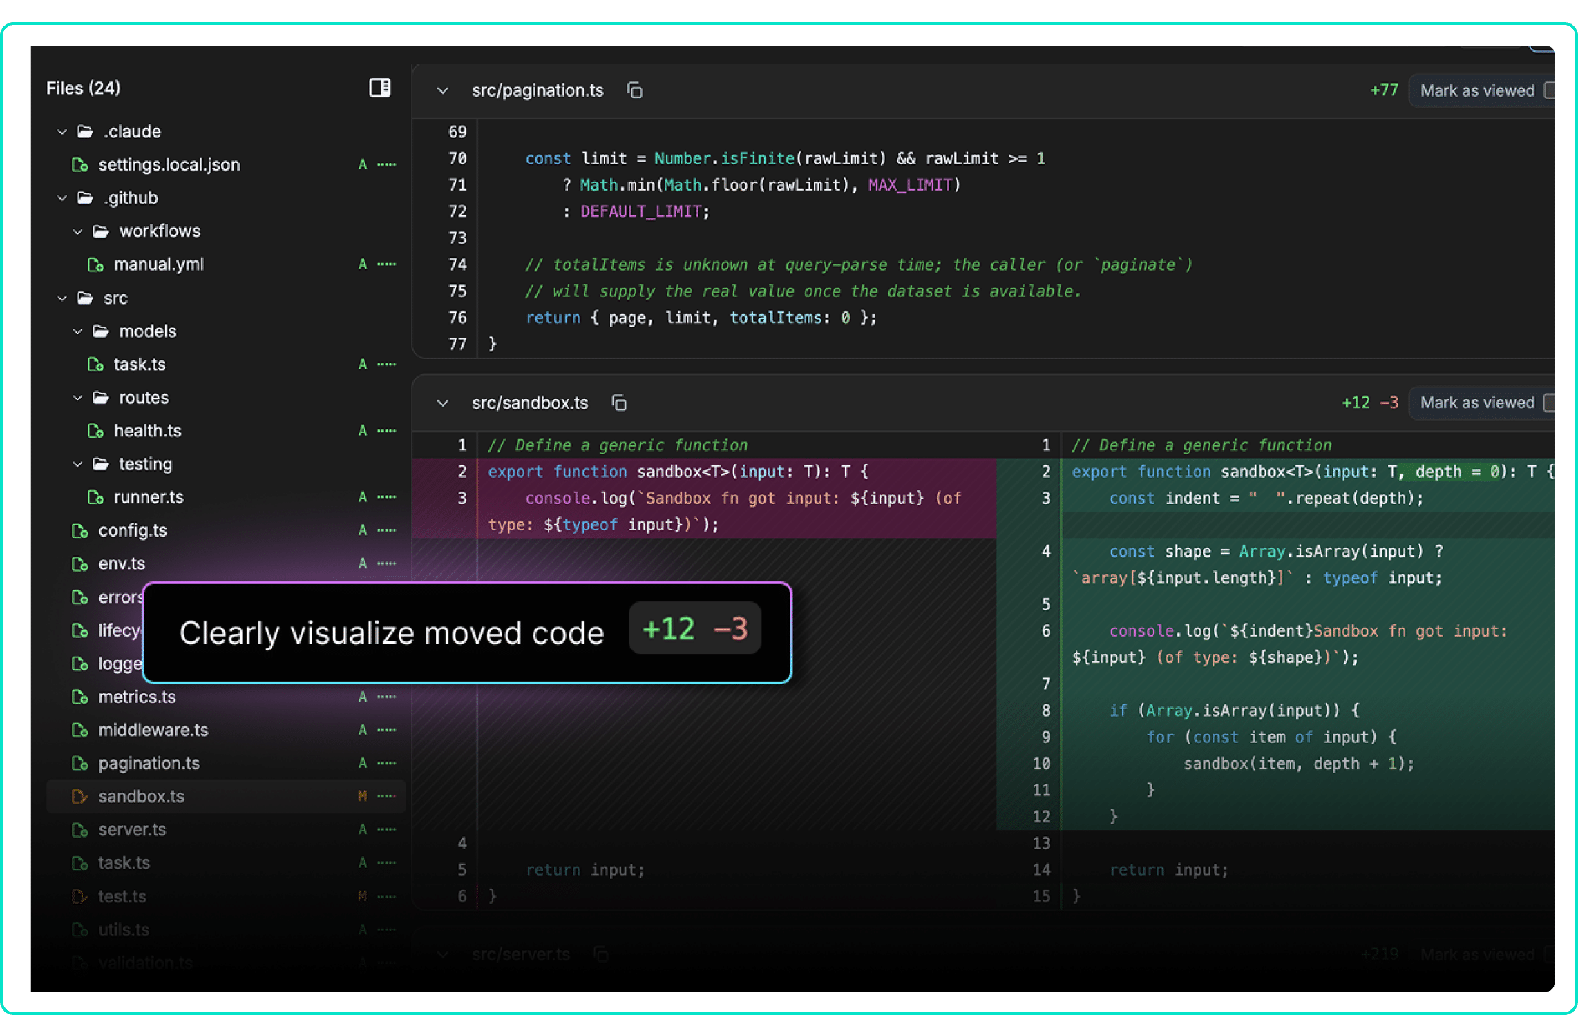
Task: Click the src folder icon
Action: pyautogui.click(x=85, y=298)
